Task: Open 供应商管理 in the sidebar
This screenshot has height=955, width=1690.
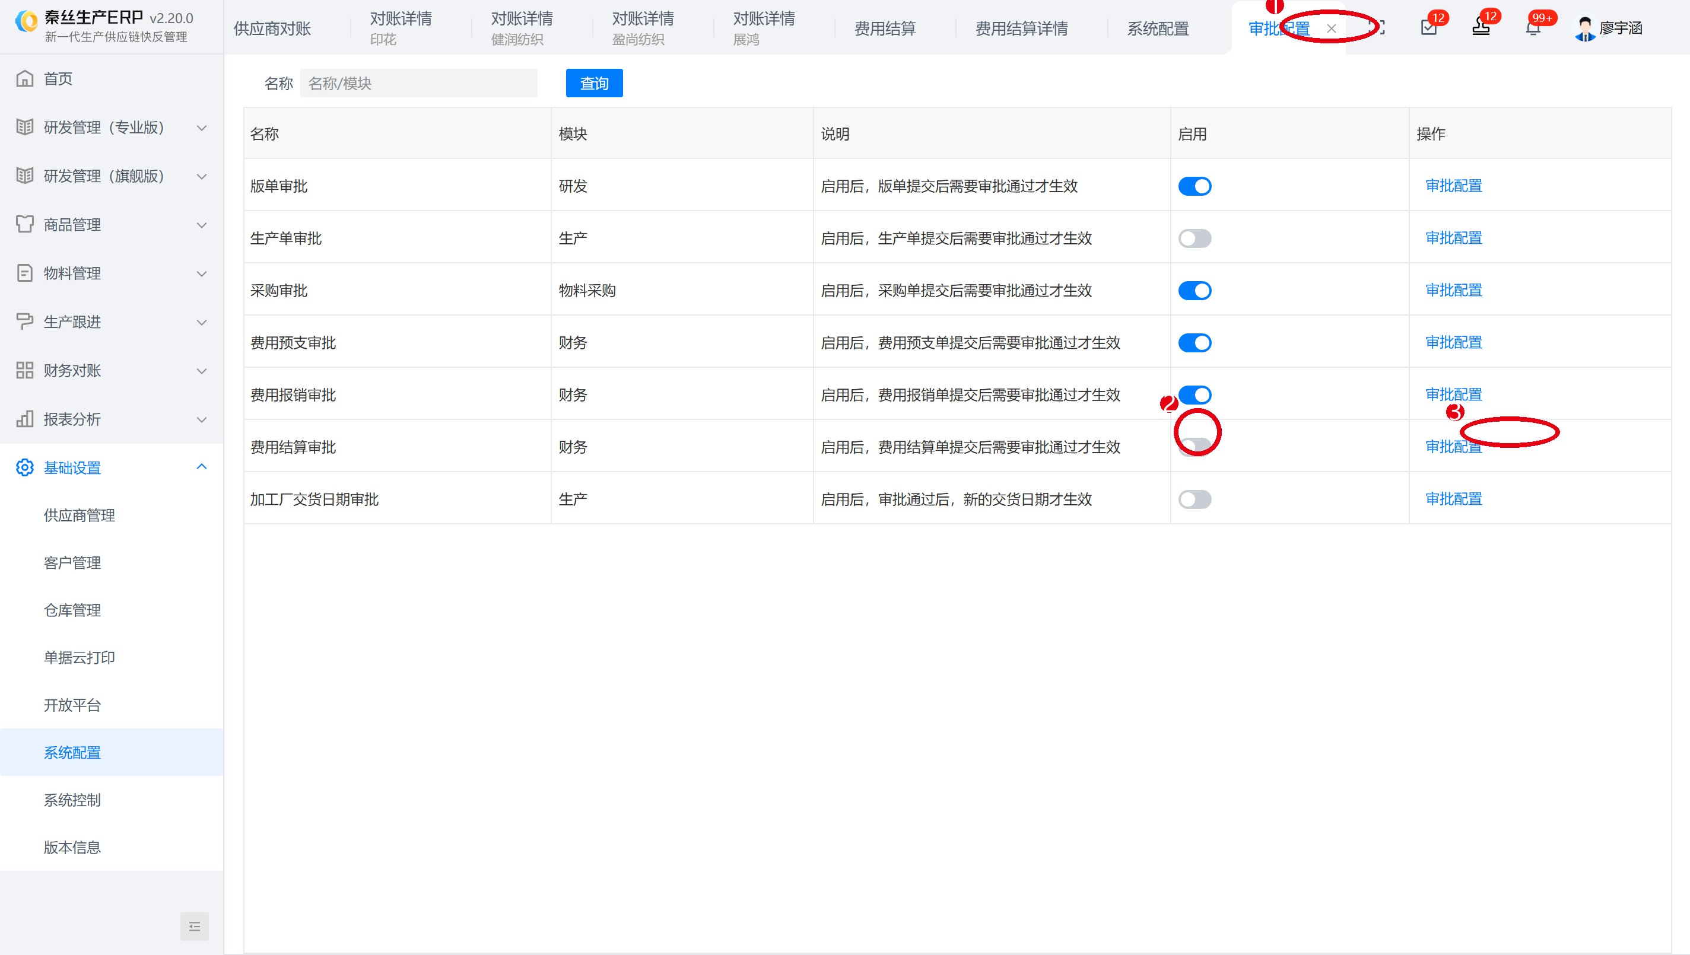Action: point(80,515)
